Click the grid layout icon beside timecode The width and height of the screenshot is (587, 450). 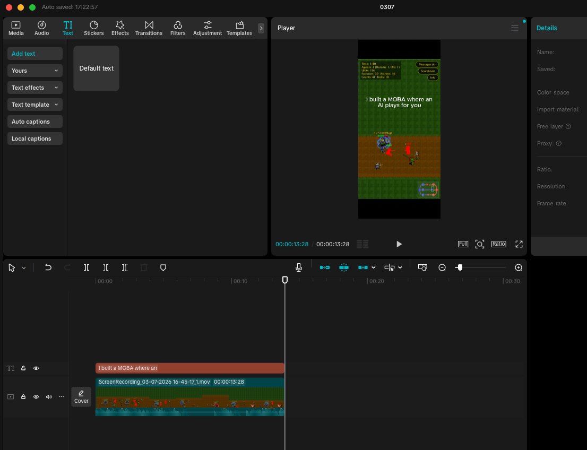(362, 244)
